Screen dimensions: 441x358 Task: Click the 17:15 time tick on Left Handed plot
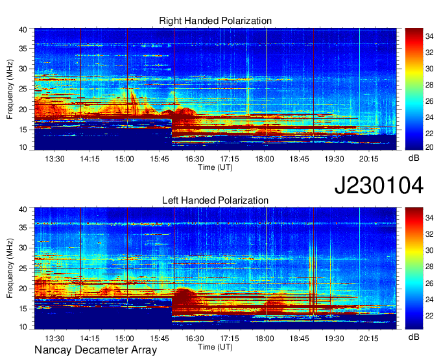229,339
